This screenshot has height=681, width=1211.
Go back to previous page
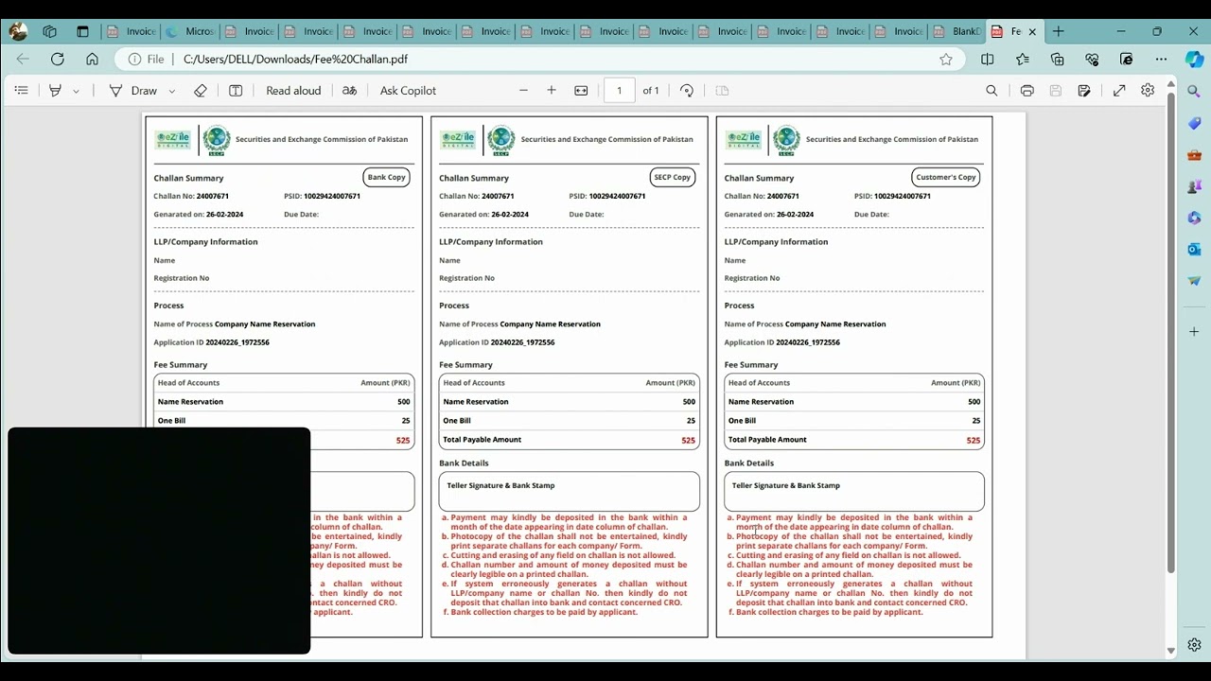click(x=23, y=59)
